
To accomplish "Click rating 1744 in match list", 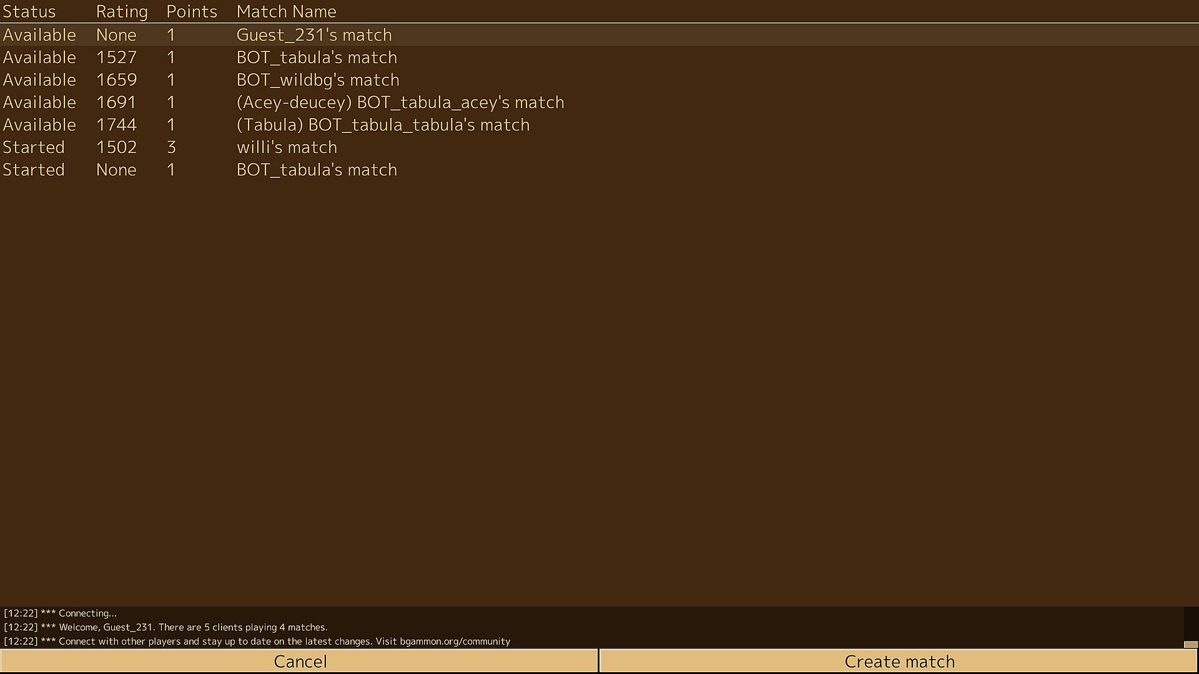I will (x=116, y=125).
